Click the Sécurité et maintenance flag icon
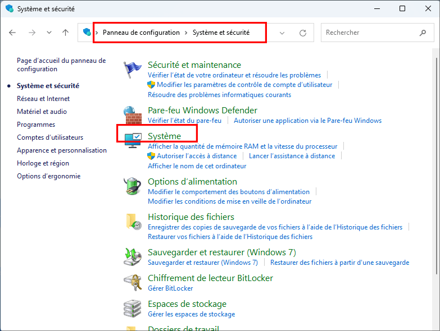Image resolution: width=440 pixels, height=331 pixels. pos(132,70)
